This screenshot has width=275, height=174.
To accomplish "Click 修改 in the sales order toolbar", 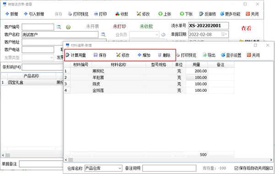I will [143, 14].
